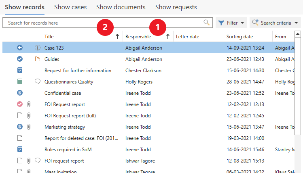Click the blue arrow icon for Case 123
Viewport: 303px width, 173px height.
20,48
